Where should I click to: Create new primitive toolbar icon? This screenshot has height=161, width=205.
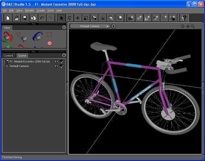[x=172, y=18]
